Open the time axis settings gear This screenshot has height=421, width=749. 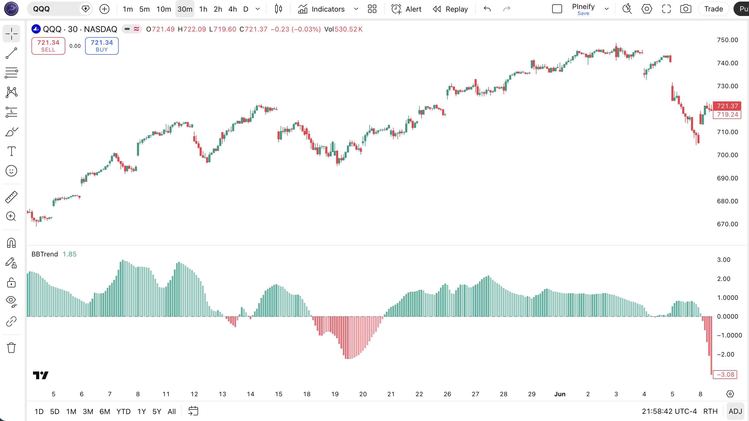pyautogui.click(x=730, y=394)
